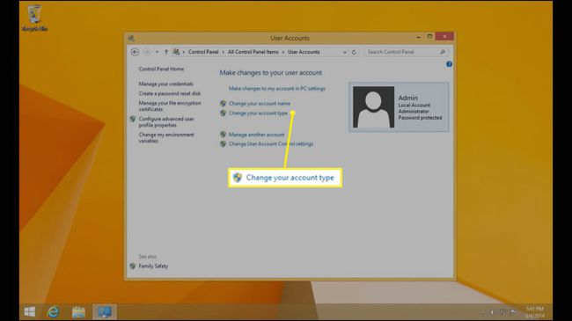This screenshot has height=321, width=572.
Task: Open Control Panel Home link
Action: coord(161,69)
